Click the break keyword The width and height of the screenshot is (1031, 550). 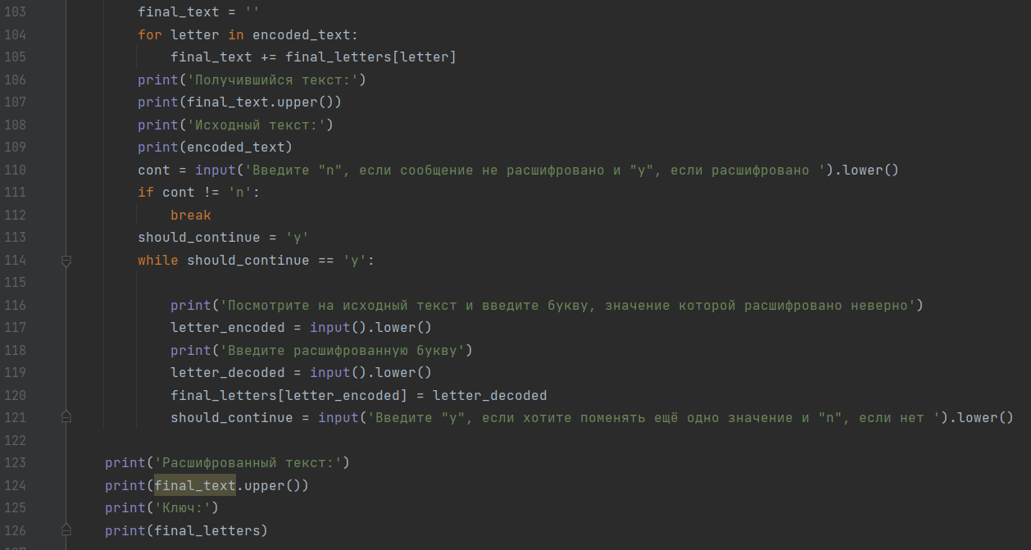(x=191, y=215)
